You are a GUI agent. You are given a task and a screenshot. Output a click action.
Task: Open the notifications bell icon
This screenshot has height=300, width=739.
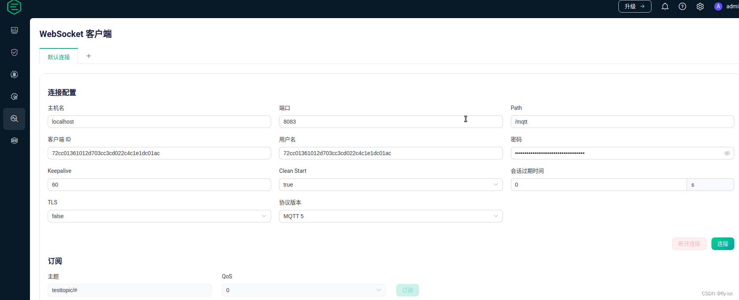coord(665,6)
